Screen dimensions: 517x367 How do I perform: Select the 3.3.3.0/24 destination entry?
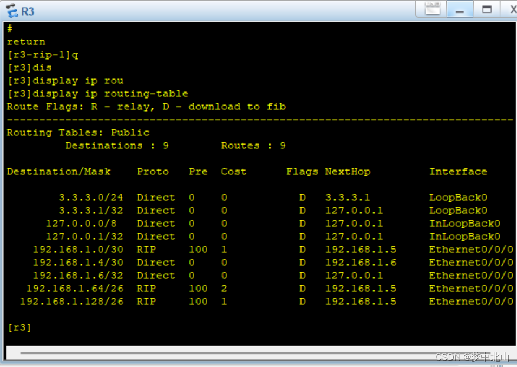90,198
